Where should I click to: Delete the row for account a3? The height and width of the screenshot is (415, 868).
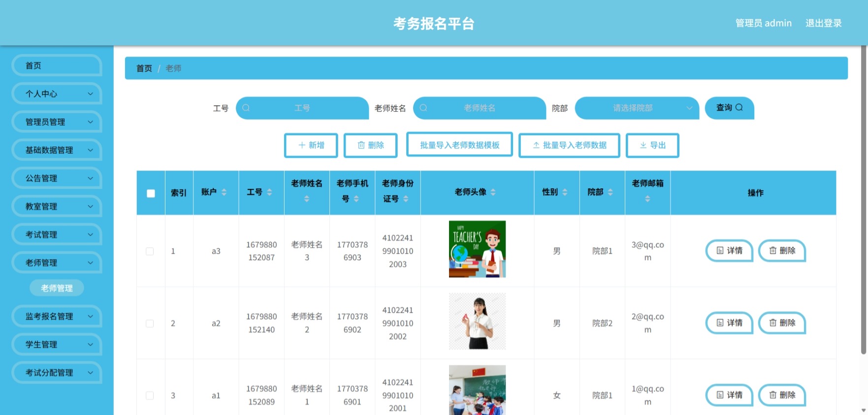[782, 251]
